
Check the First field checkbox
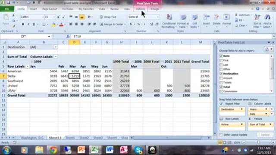tap(221, 60)
